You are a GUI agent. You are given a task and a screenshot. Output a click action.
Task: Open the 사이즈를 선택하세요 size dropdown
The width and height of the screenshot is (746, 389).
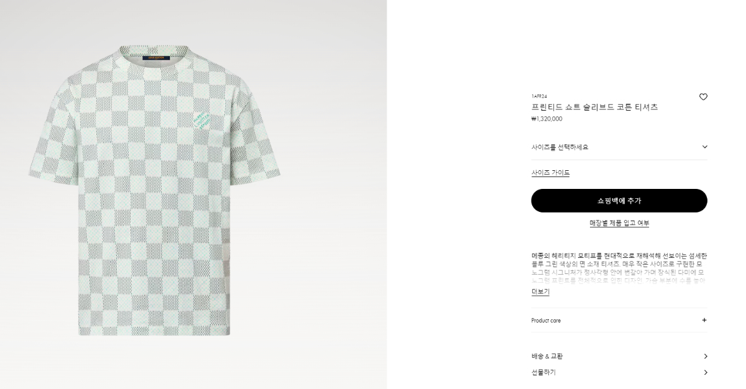619,147
